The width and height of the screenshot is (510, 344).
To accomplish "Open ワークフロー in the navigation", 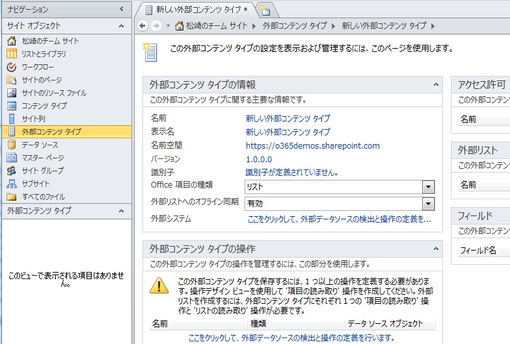I will click(x=38, y=67).
